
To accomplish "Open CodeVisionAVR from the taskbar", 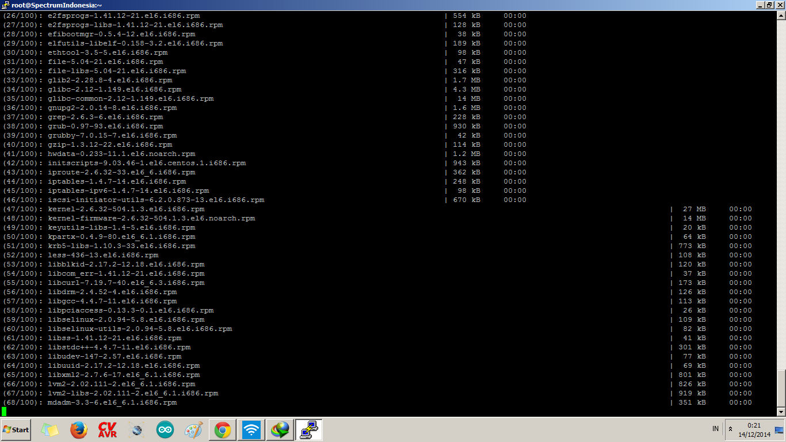I will [x=108, y=430].
